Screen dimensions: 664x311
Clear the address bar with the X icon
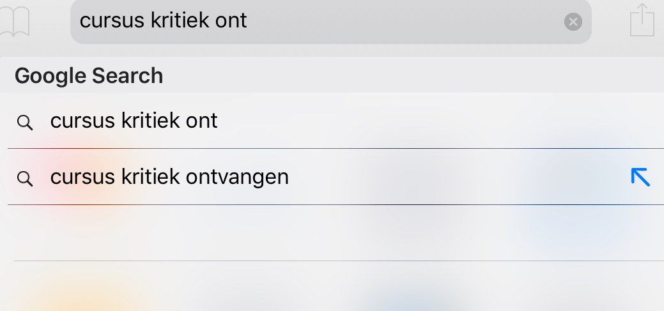(x=573, y=22)
